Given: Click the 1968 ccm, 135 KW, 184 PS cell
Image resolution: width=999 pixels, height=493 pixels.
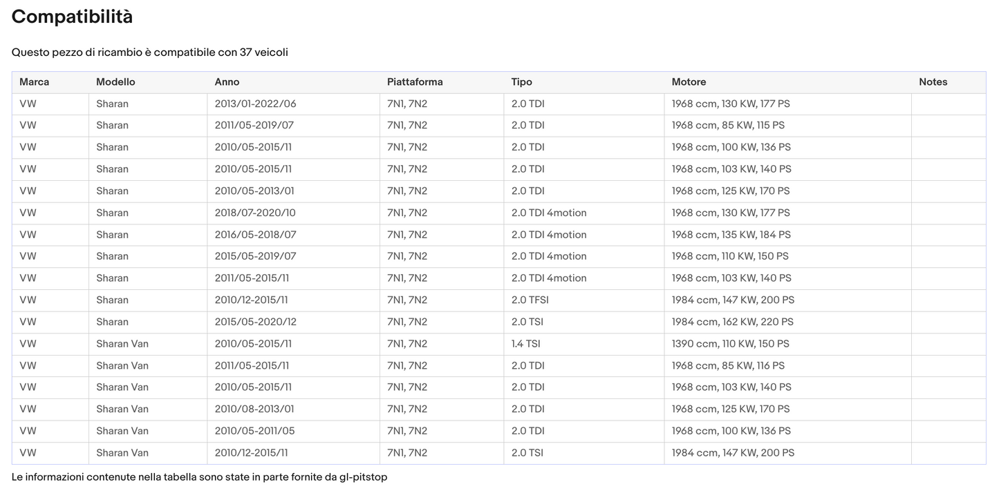Looking at the screenshot, I should pyautogui.click(x=731, y=235).
